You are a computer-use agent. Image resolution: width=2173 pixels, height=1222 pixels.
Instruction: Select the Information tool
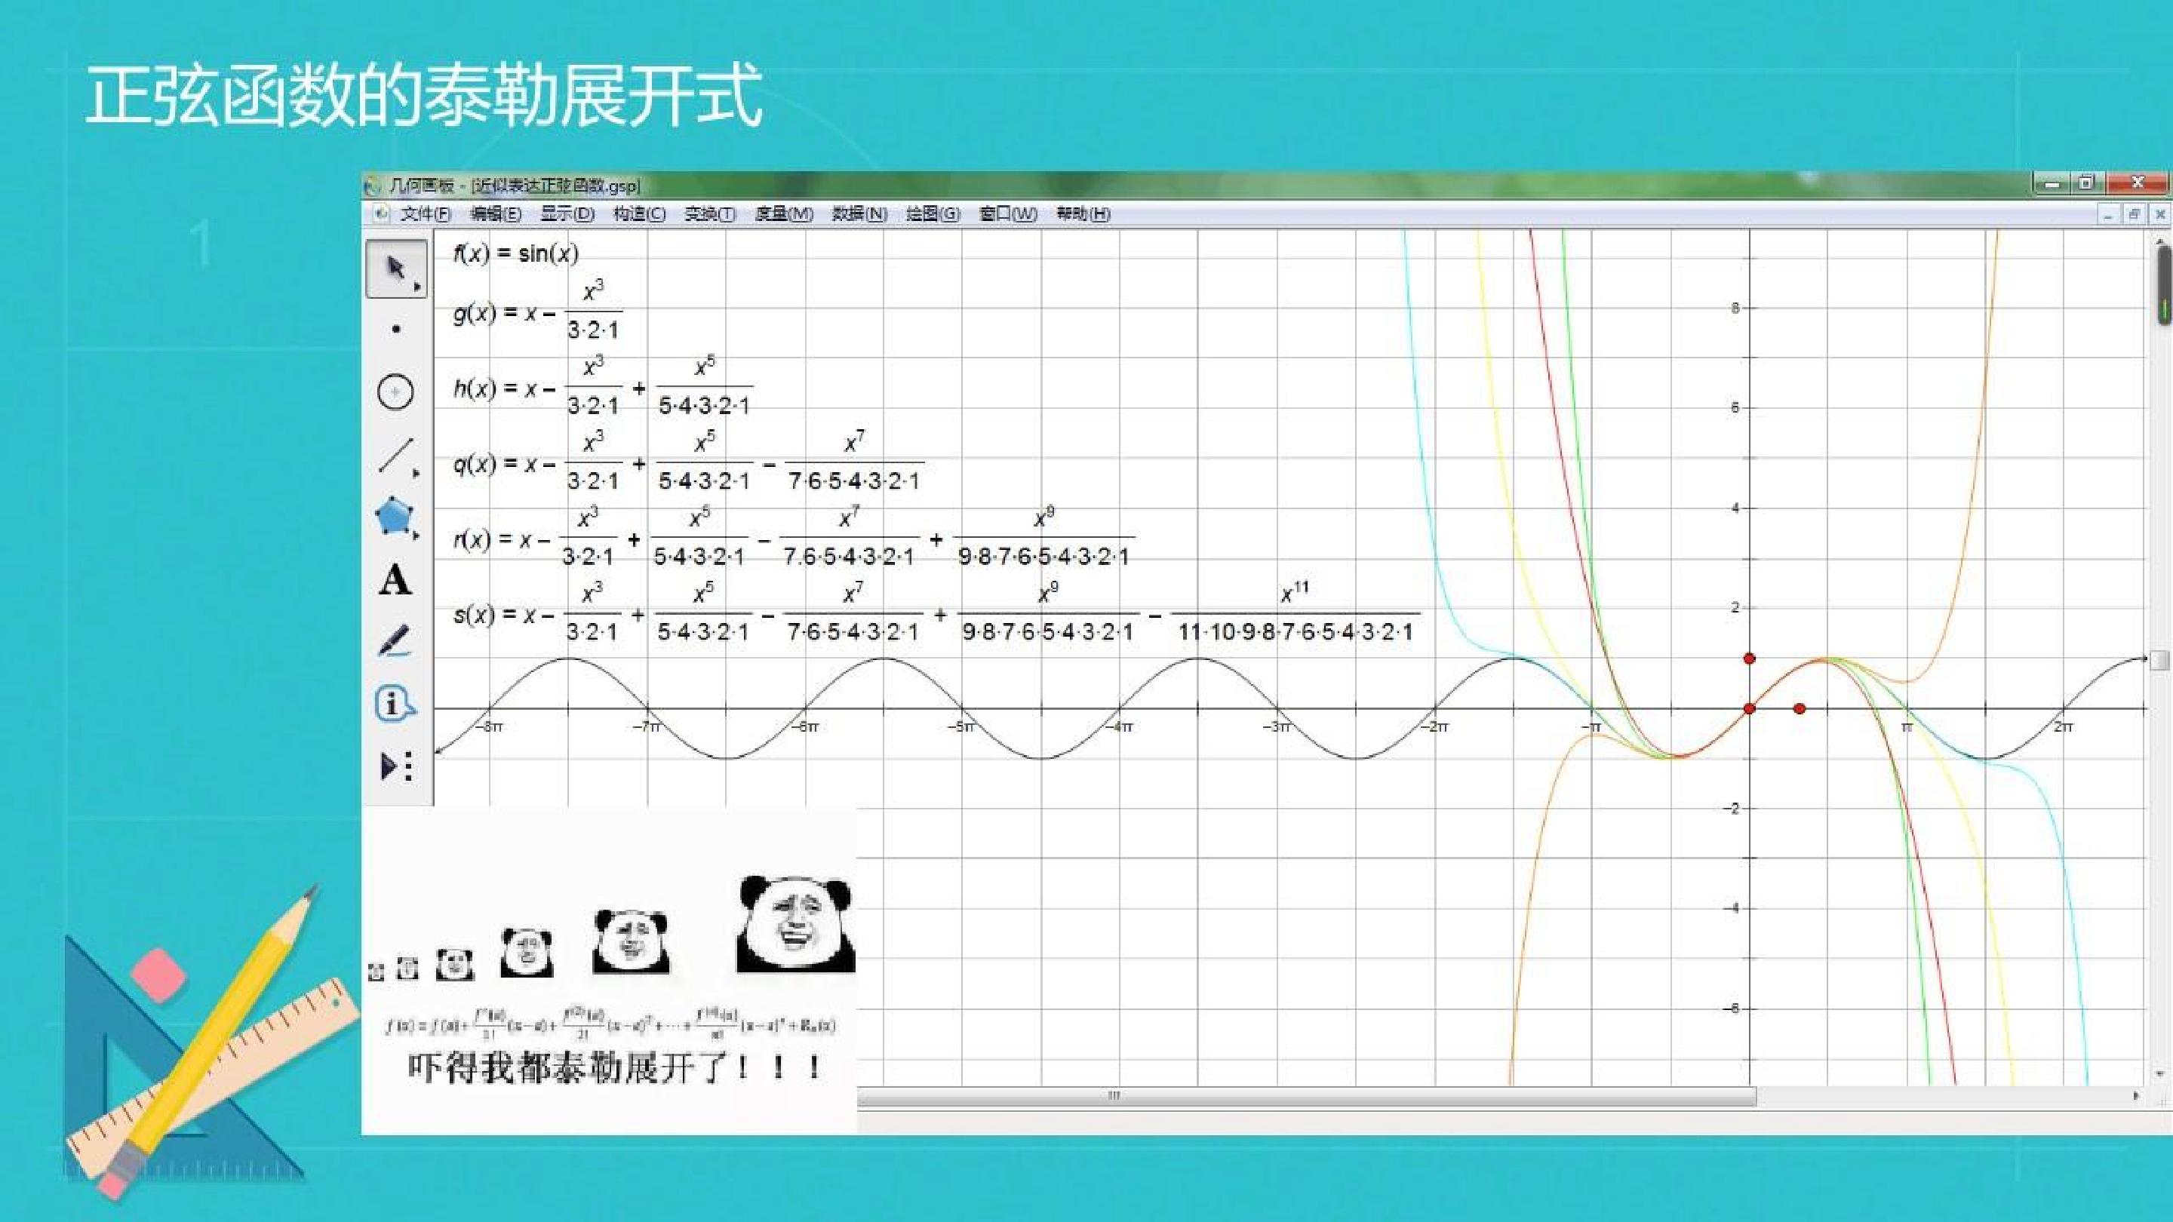395,703
